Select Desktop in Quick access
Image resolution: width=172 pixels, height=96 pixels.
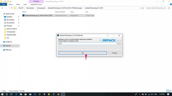9,17
